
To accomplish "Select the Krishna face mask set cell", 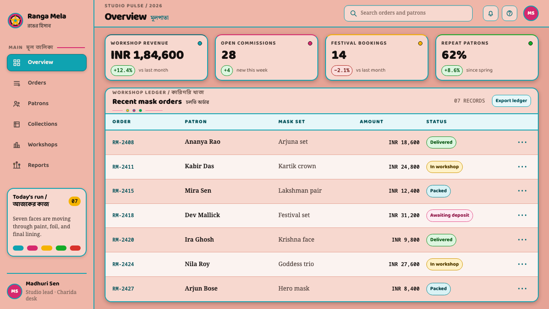I will [296, 240].
